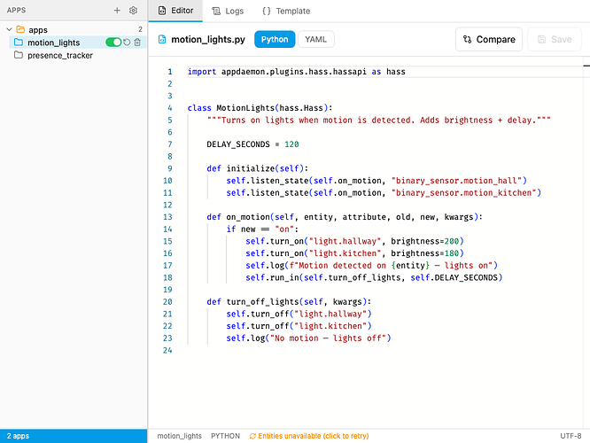Viewport: 590px width, 443px height.
Task: Click No motion lights off log line
Action: click(x=308, y=338)
